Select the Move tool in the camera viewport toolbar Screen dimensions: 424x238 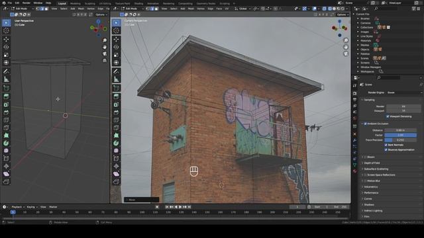(x=117, y=39)
